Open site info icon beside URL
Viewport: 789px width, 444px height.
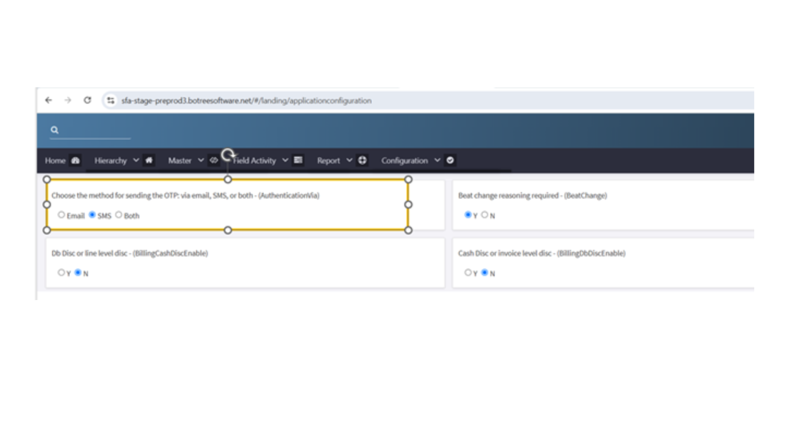pyautogui.click(x=110, y=100)
